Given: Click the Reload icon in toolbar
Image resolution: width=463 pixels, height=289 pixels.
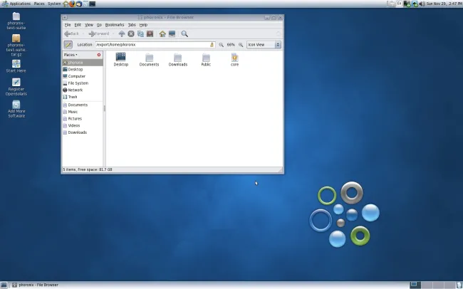Looking at the screenshot, I should (140, 33).
